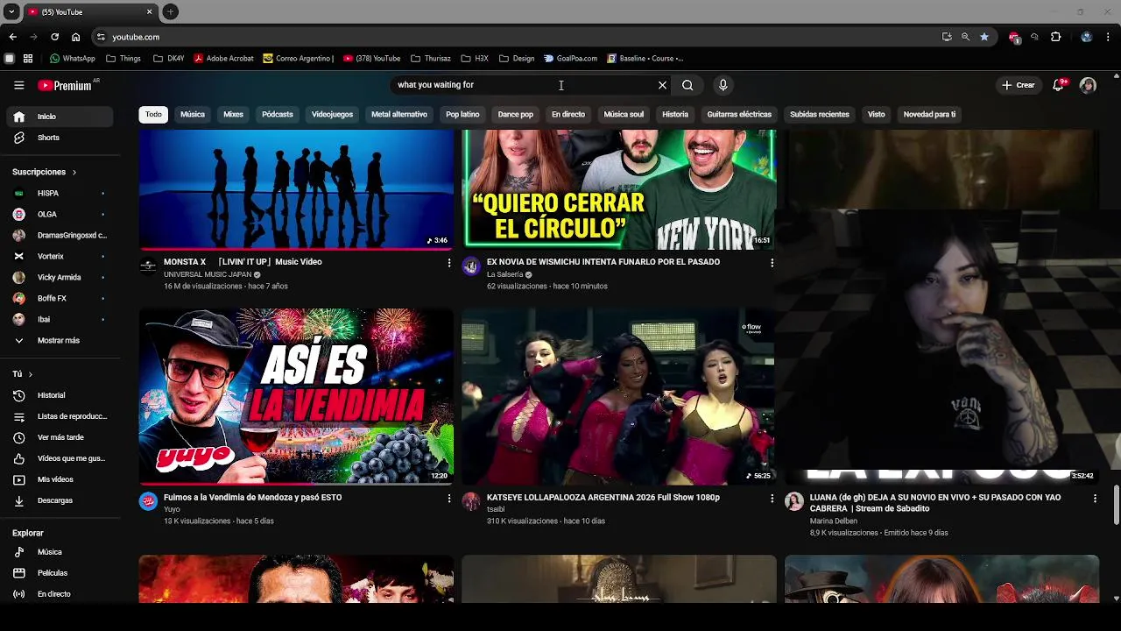Open the Crear button

point(1019,85)
